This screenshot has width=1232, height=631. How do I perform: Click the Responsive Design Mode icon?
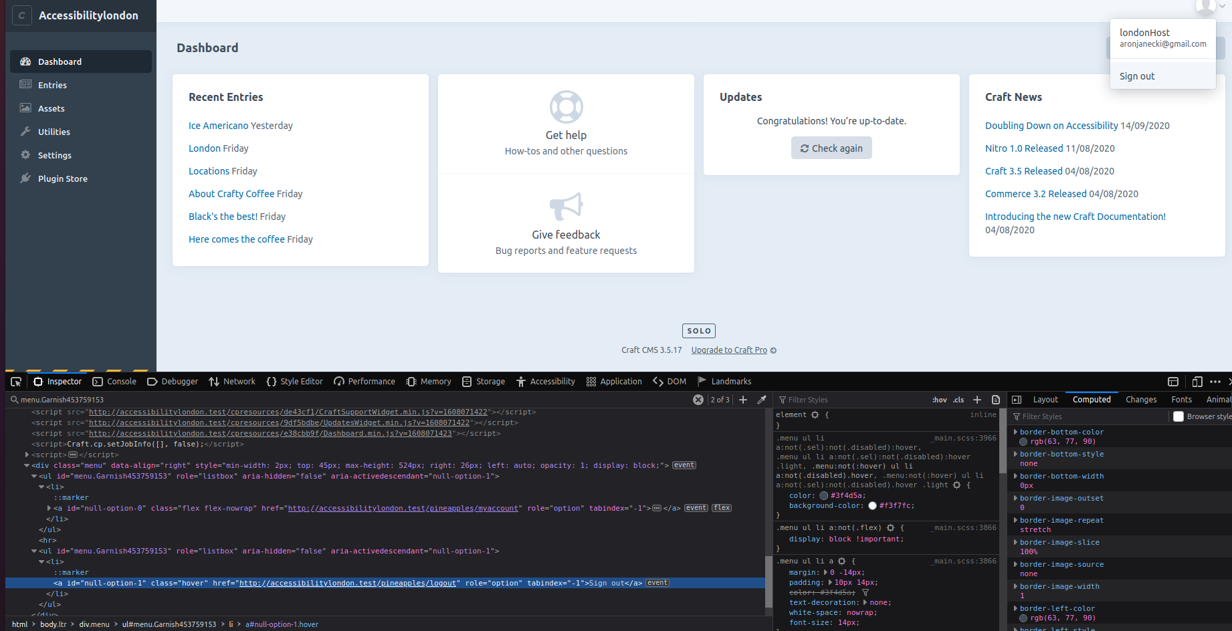coord(1197,382)
